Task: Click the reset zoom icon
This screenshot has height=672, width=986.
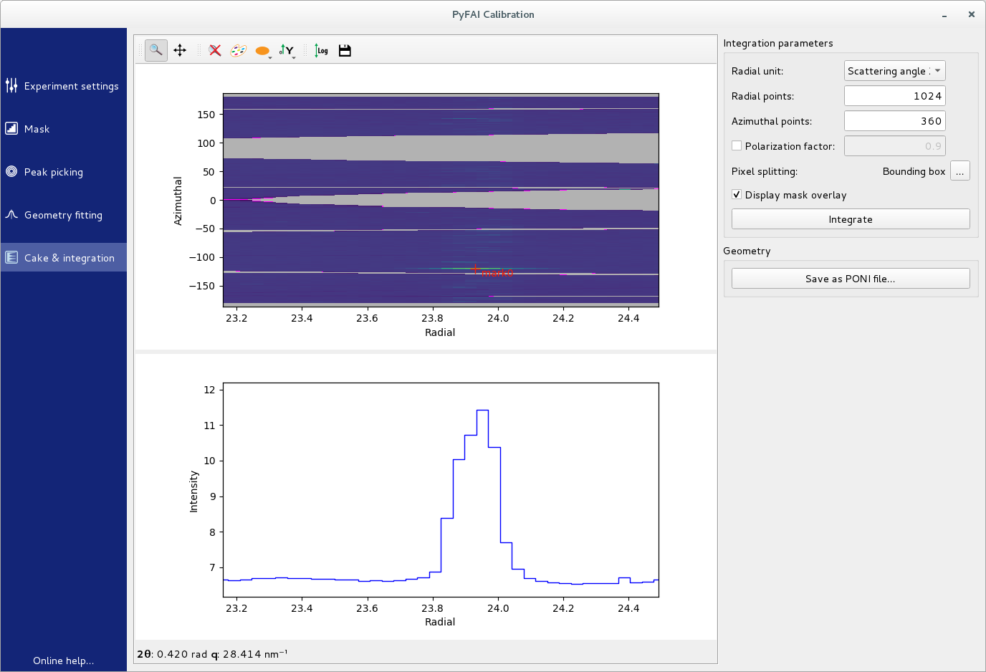Action: (215, 50)
